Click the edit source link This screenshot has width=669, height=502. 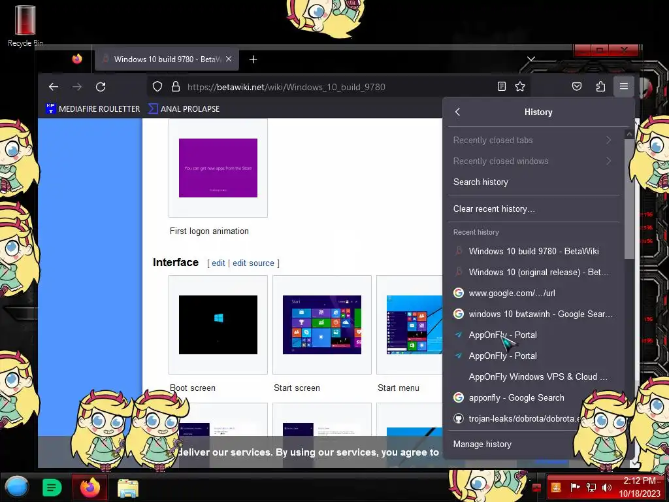pyautogui.click(x=253, y=263)
